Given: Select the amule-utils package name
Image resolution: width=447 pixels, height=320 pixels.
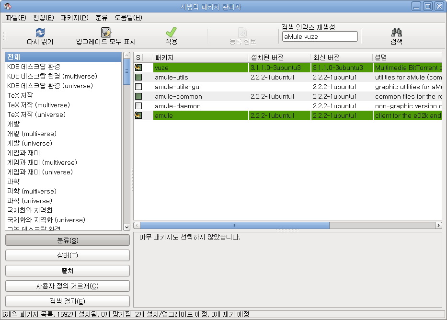Looking at the screenshot, I should 172,77.
